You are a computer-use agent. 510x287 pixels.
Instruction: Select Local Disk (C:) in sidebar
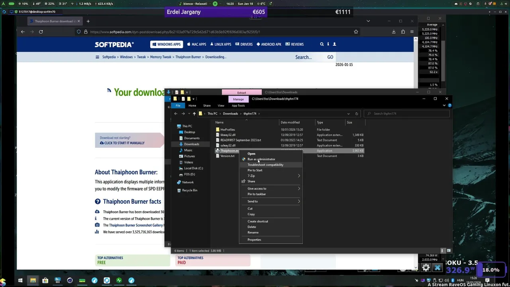pos(193,168)
